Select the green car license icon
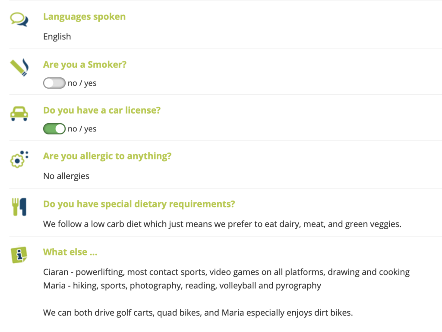 pyautogui.click(x=18, y=112)
